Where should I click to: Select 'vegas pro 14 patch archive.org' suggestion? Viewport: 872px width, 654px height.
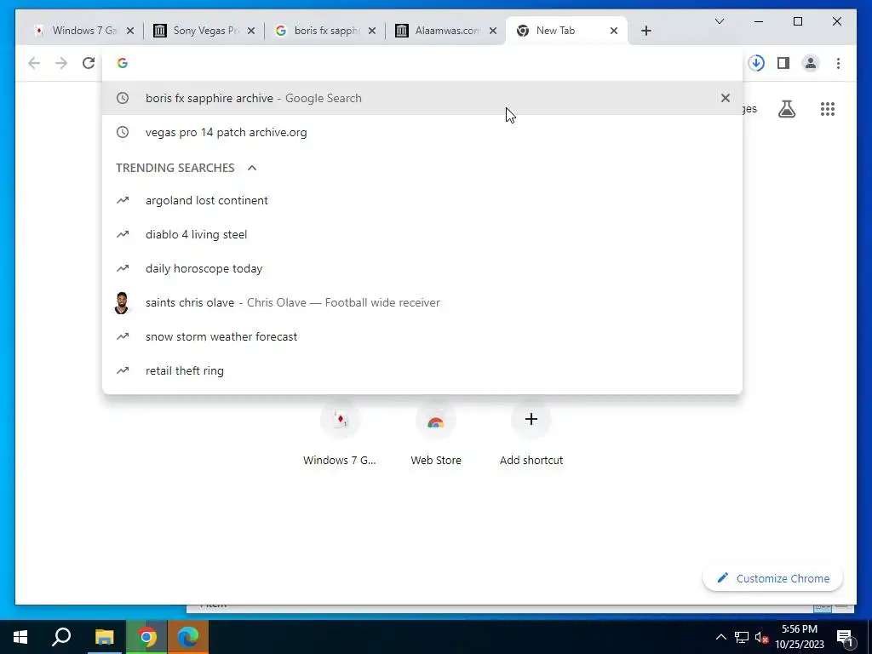tap(422, 132)
